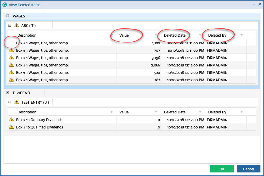Collapse the WAGES group
Image resolution: width=264 pixels, height=176 pixels.
[8, 16]
